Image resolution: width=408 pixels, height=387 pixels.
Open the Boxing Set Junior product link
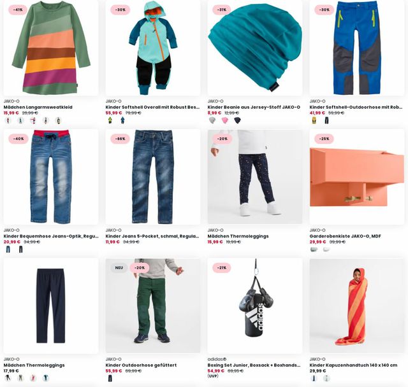pos(254,365)
